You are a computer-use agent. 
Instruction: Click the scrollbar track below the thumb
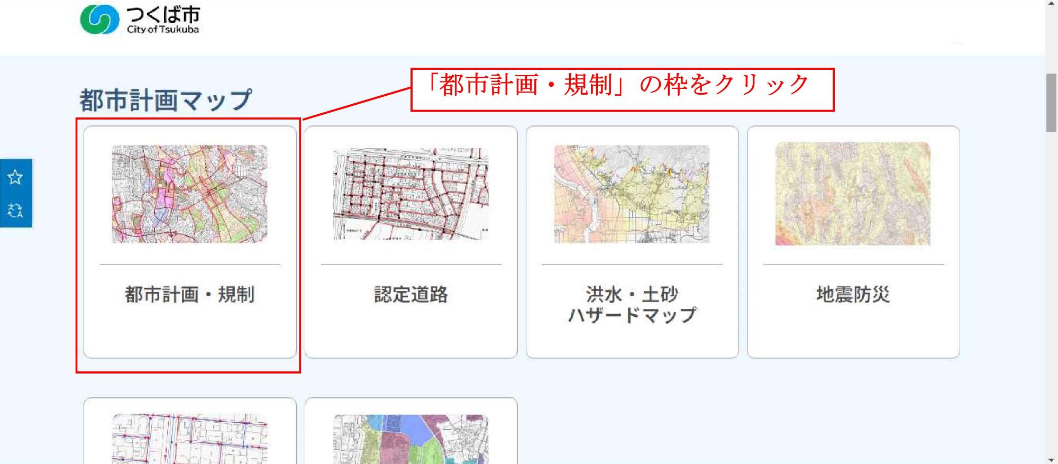point(1051,291)
